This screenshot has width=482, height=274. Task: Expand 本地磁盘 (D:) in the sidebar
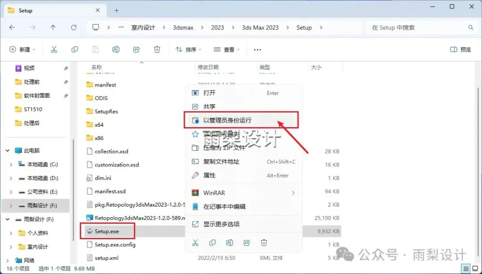[11, 178]
